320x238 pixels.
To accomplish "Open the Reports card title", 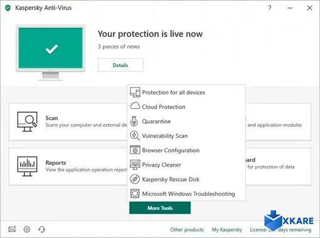I will [x=56, y=163].
